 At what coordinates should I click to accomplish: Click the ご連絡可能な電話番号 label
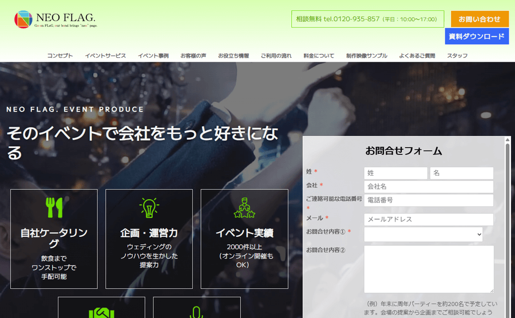coord(334,199)
